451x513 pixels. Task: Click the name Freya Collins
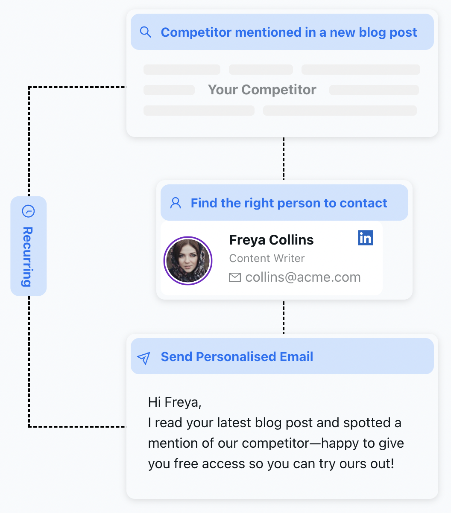point(271,240)
